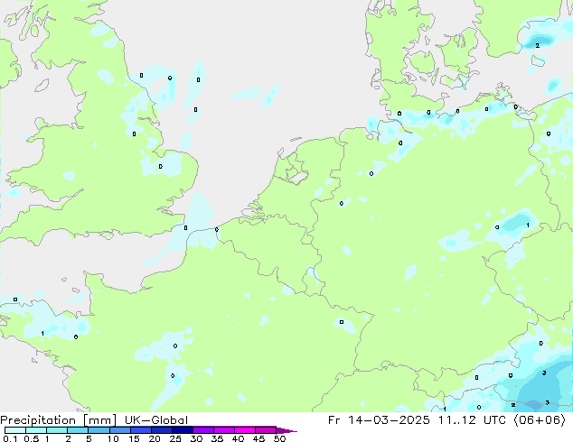Click the 20–25 mm legend swatch

pos(162,430)
